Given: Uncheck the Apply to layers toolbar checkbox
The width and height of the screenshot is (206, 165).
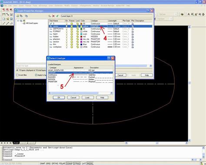Looking at the screenshot, I should [36, 75].
